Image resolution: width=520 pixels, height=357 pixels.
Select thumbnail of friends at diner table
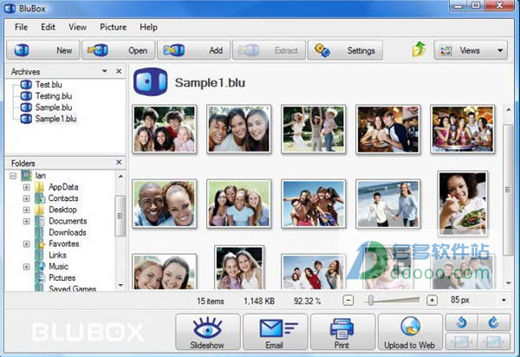[x=463, y=129]
